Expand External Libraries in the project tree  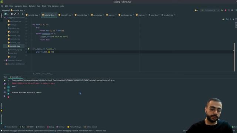4,60
